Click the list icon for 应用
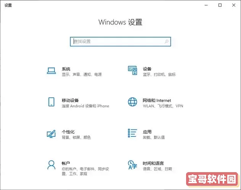241x190 pixels. tap(132, 133)
